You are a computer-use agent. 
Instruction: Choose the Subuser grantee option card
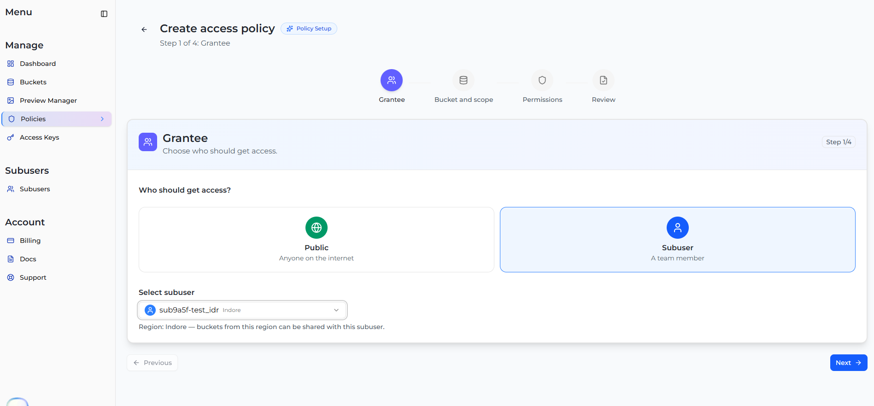(678, 240)
